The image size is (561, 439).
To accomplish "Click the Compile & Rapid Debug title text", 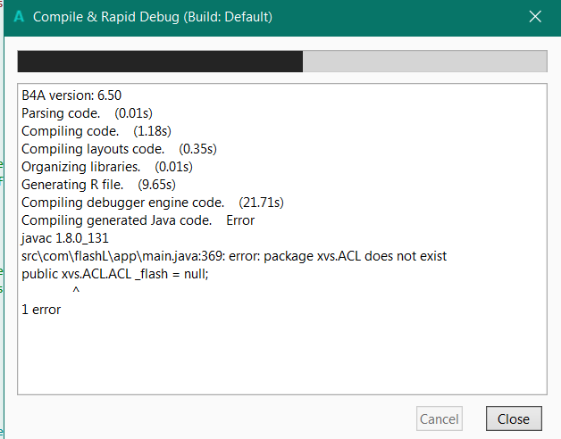I will pyautogui.click(x=153, y=17).
